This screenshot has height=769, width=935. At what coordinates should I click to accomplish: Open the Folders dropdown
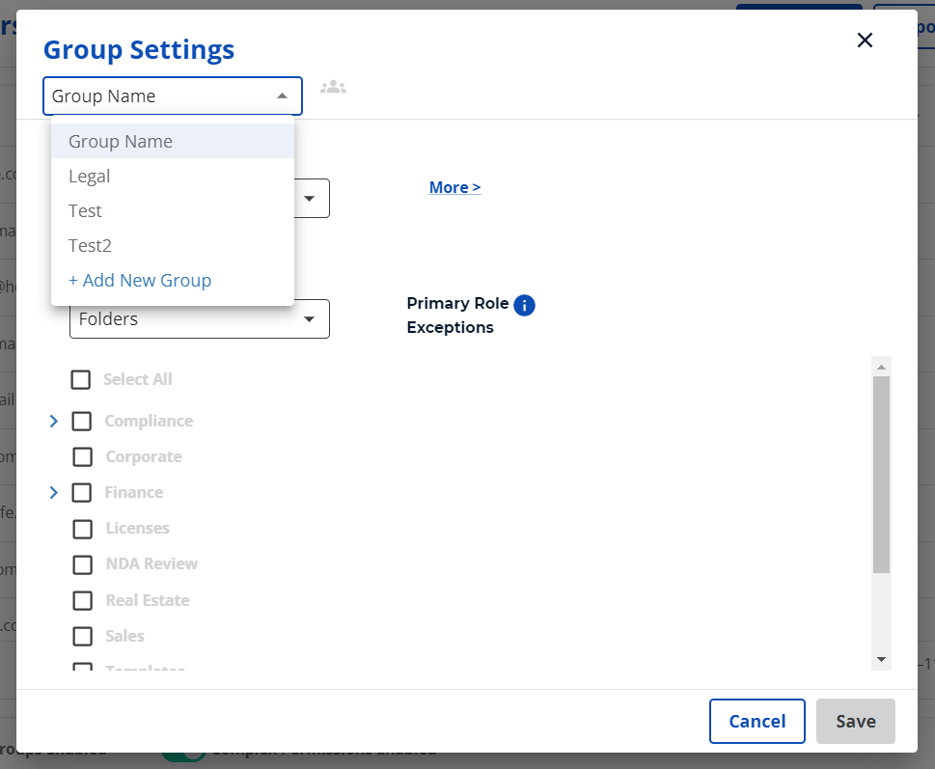click(x=199, y=319)
